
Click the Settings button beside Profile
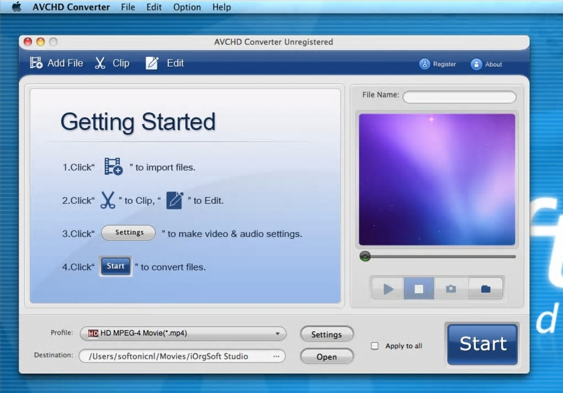(327, 334)
